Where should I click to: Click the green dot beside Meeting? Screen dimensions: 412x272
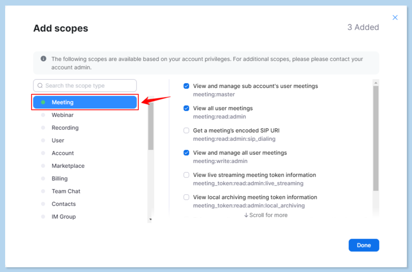click(x=43, y=102)
